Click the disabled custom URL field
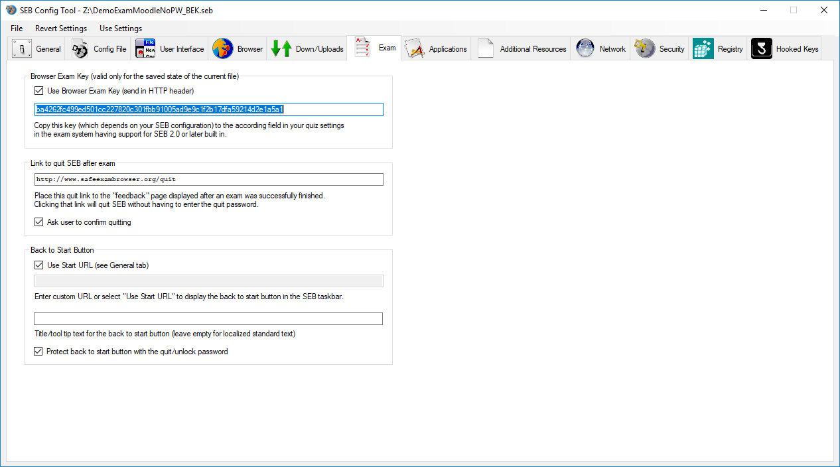The width and height of the screenshot is (840, 467). pyautogui.click(x=208, y=281)
